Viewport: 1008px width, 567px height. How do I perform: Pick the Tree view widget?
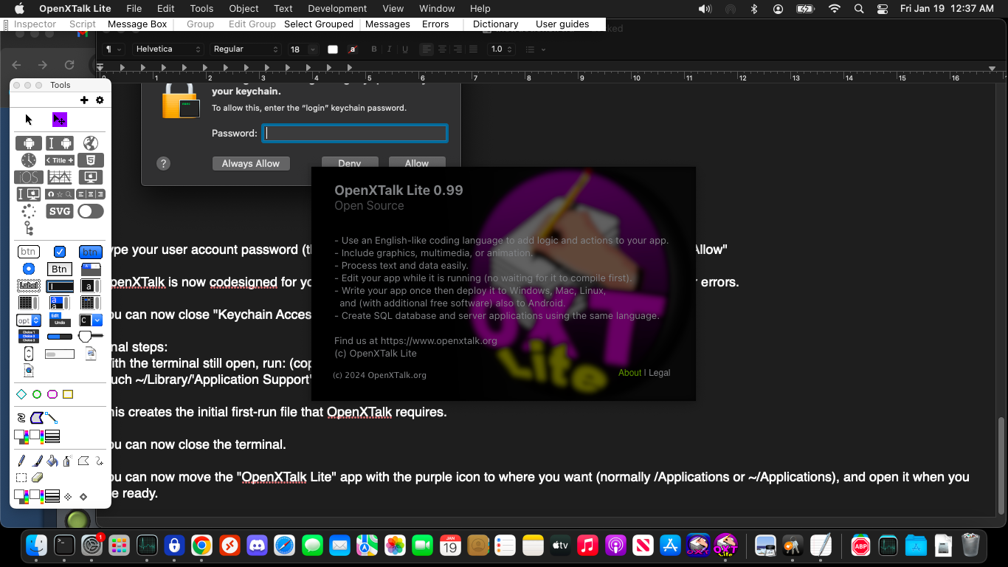[29, 228]
